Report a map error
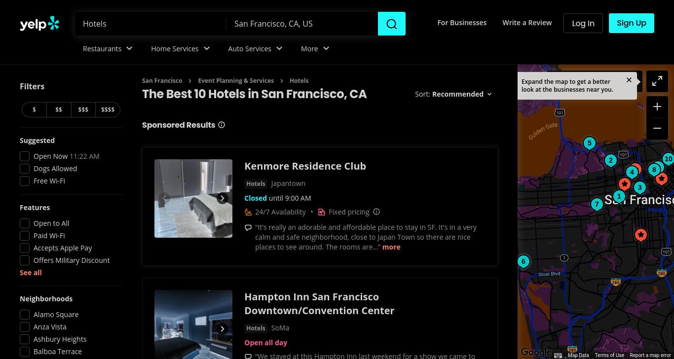Screen dimensions: 674x359 [650, 355]
